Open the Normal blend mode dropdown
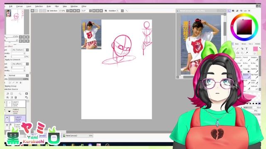This screenshot has width=266, height=149. 27,75
